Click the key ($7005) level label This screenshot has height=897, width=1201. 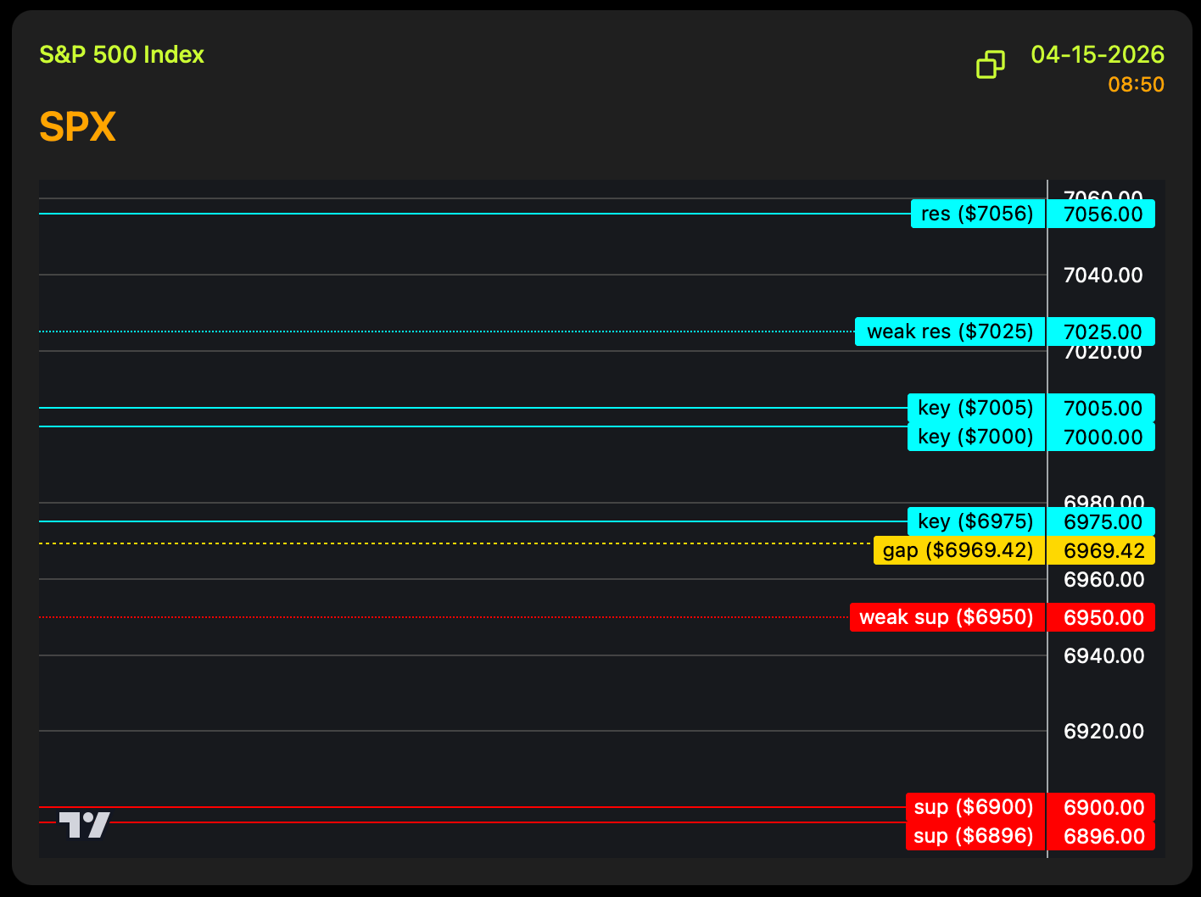pos(976,408)
